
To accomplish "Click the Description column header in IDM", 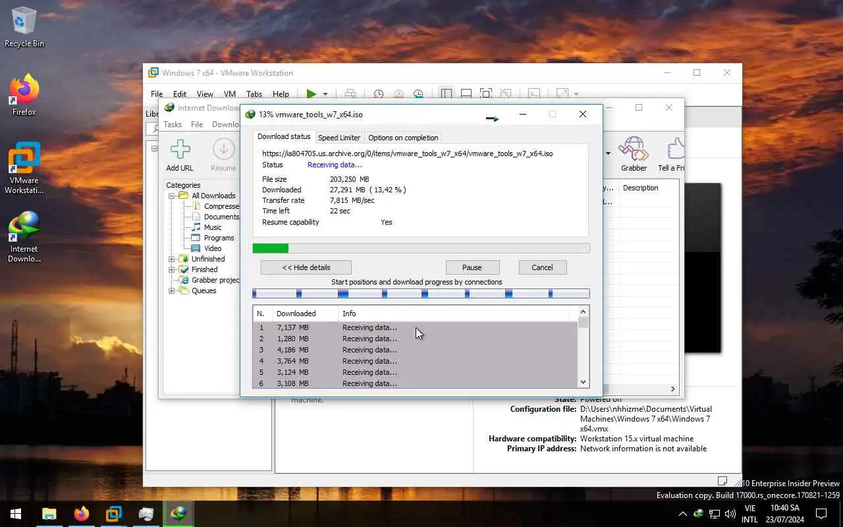I will click(640, 188).
